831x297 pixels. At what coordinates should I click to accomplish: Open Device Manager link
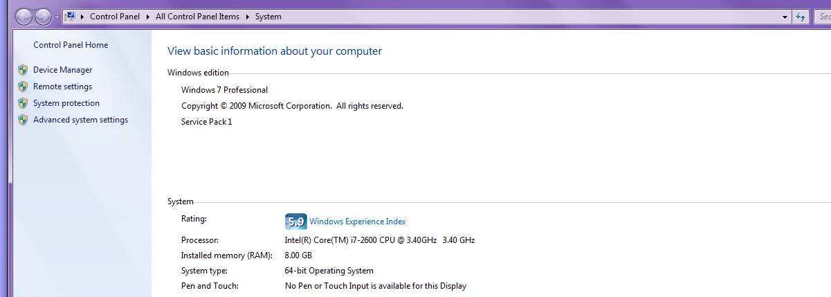tap(62, 70)
